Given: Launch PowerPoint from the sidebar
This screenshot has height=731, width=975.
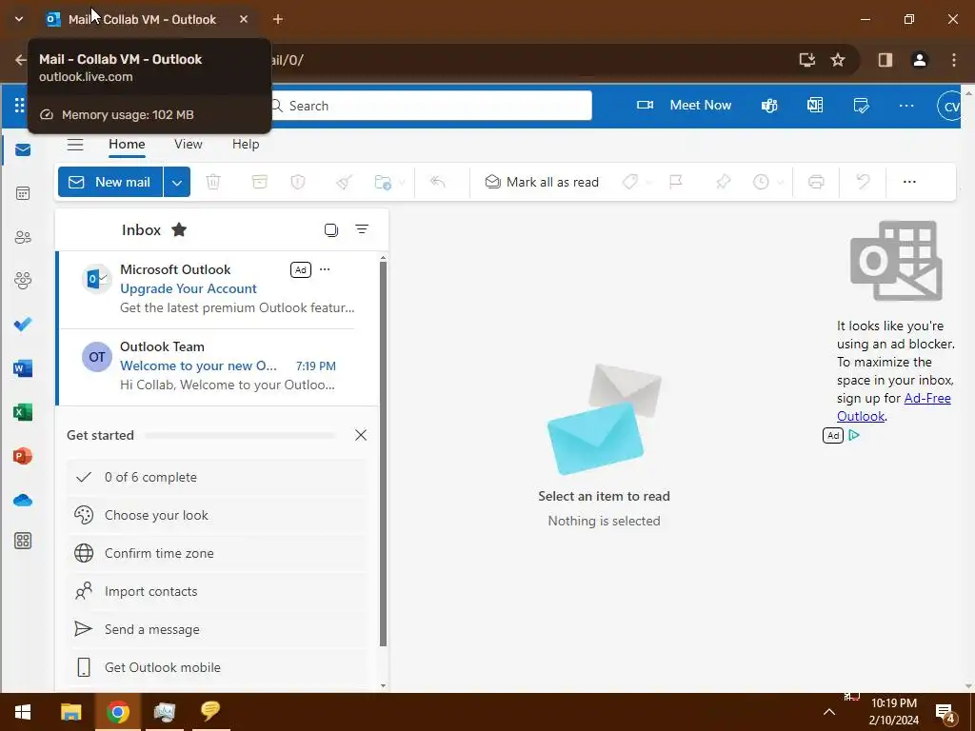Looking at the screenshot, I should click(23, 456).
